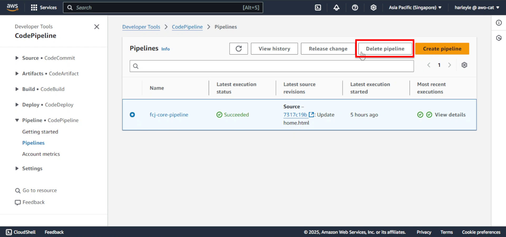This screenshot has width=506, height=237.
Task: Click View details for recent executions
Action: pyautogui.click(x=450, y=115)
